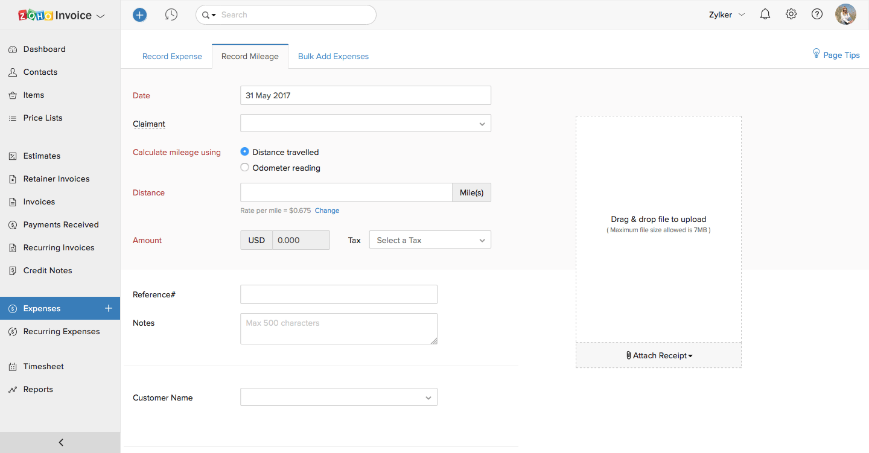The width and height of the screenshot is (869, 453).
Task: Open the notifications bell
Action: click(765, 14)
